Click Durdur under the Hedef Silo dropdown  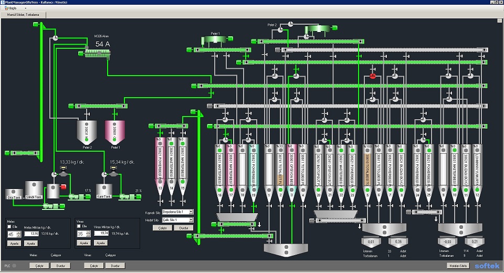pos(184,228)
